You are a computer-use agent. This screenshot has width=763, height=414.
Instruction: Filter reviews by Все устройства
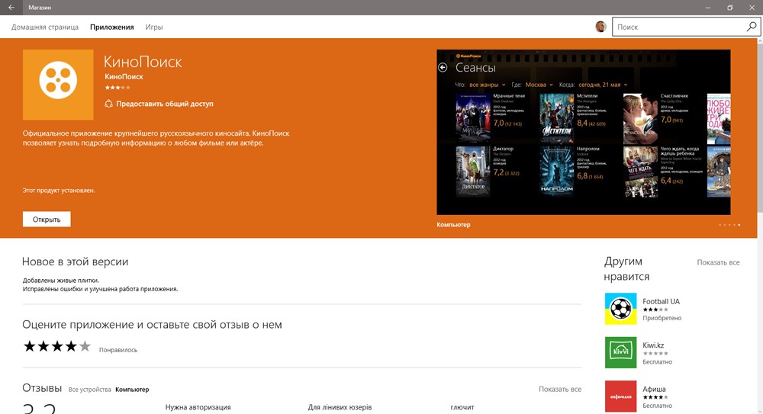coord(89,390)
